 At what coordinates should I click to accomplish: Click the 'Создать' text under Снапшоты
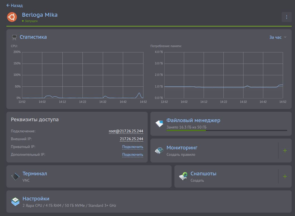197,180
